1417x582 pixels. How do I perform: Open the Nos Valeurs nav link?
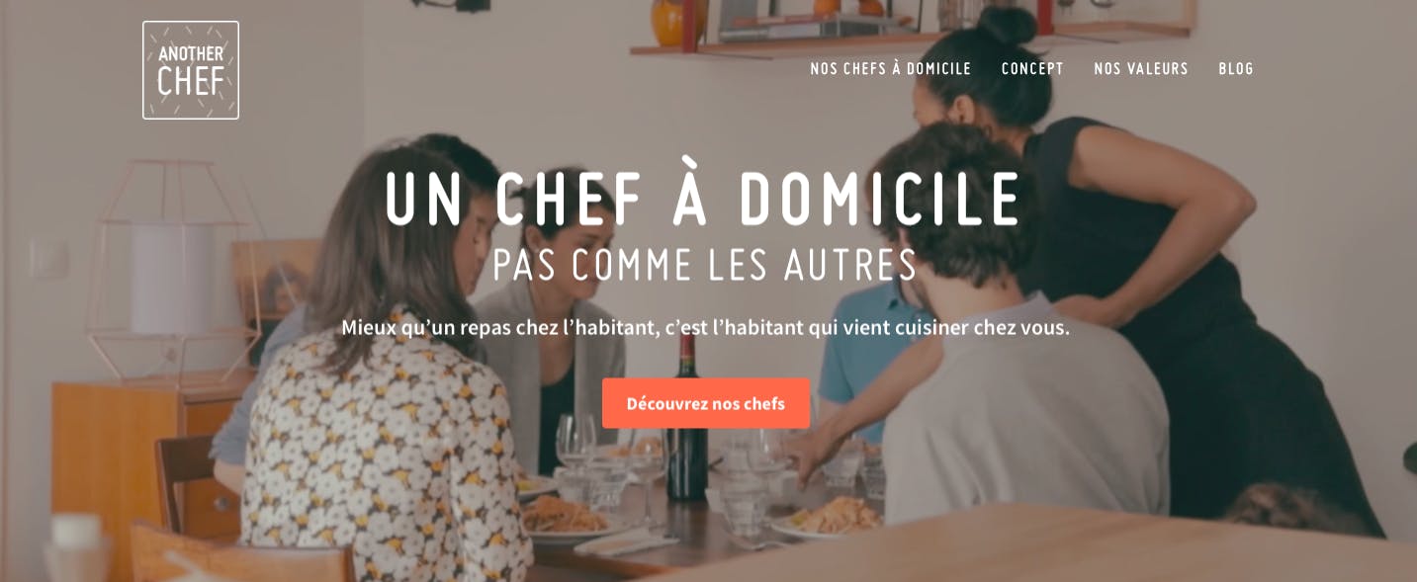(1141, 69)
